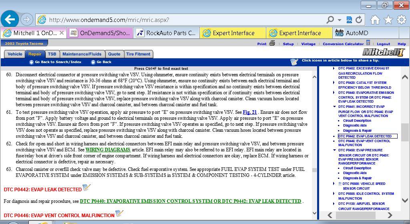Image resolution: width=410 pixels, height=224 pixels.
Task: Click the Help link
Action: (402, 44)
